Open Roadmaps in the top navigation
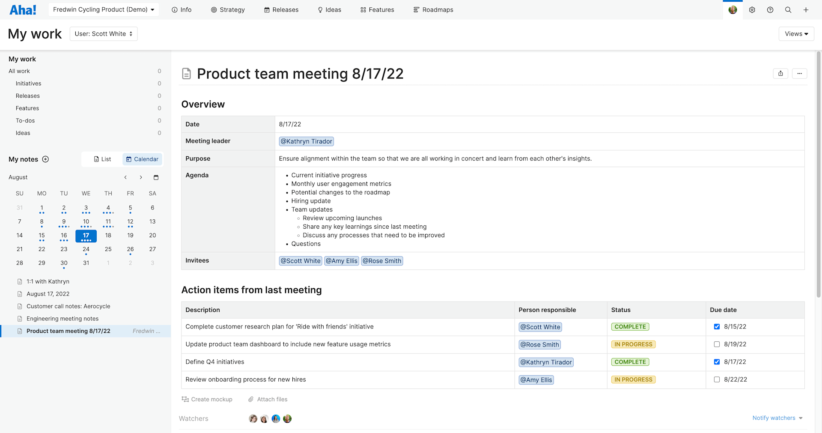 pos(433,9)
